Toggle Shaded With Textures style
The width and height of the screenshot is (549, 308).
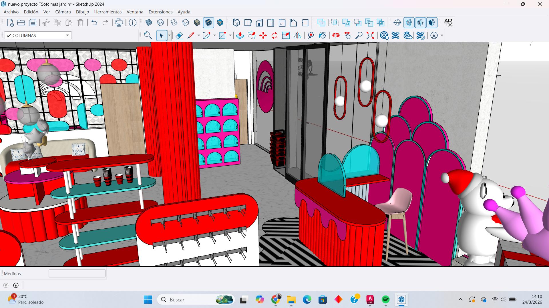(x=208, y=23)
